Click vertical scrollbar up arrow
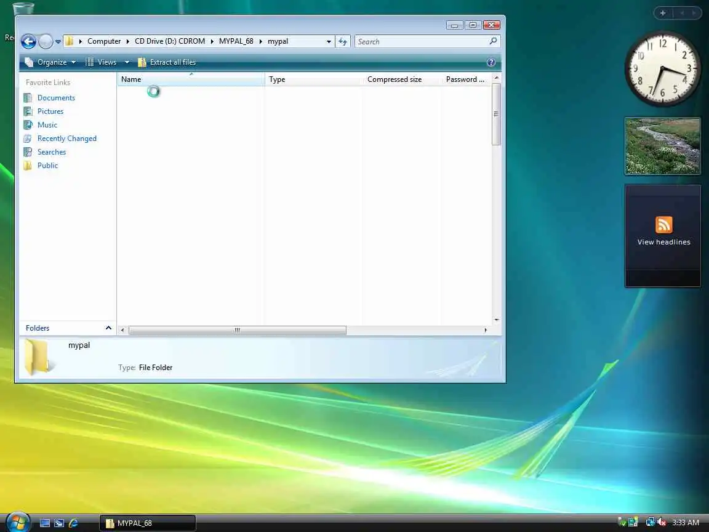Image resolution: width=709 pixels, height=532 pixels. coord(496,78)
